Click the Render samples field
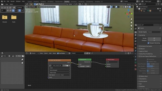 click(x=154, y=38)
